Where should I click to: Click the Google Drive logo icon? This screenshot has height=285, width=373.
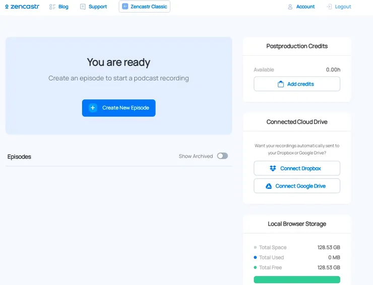tap(269, 186)
